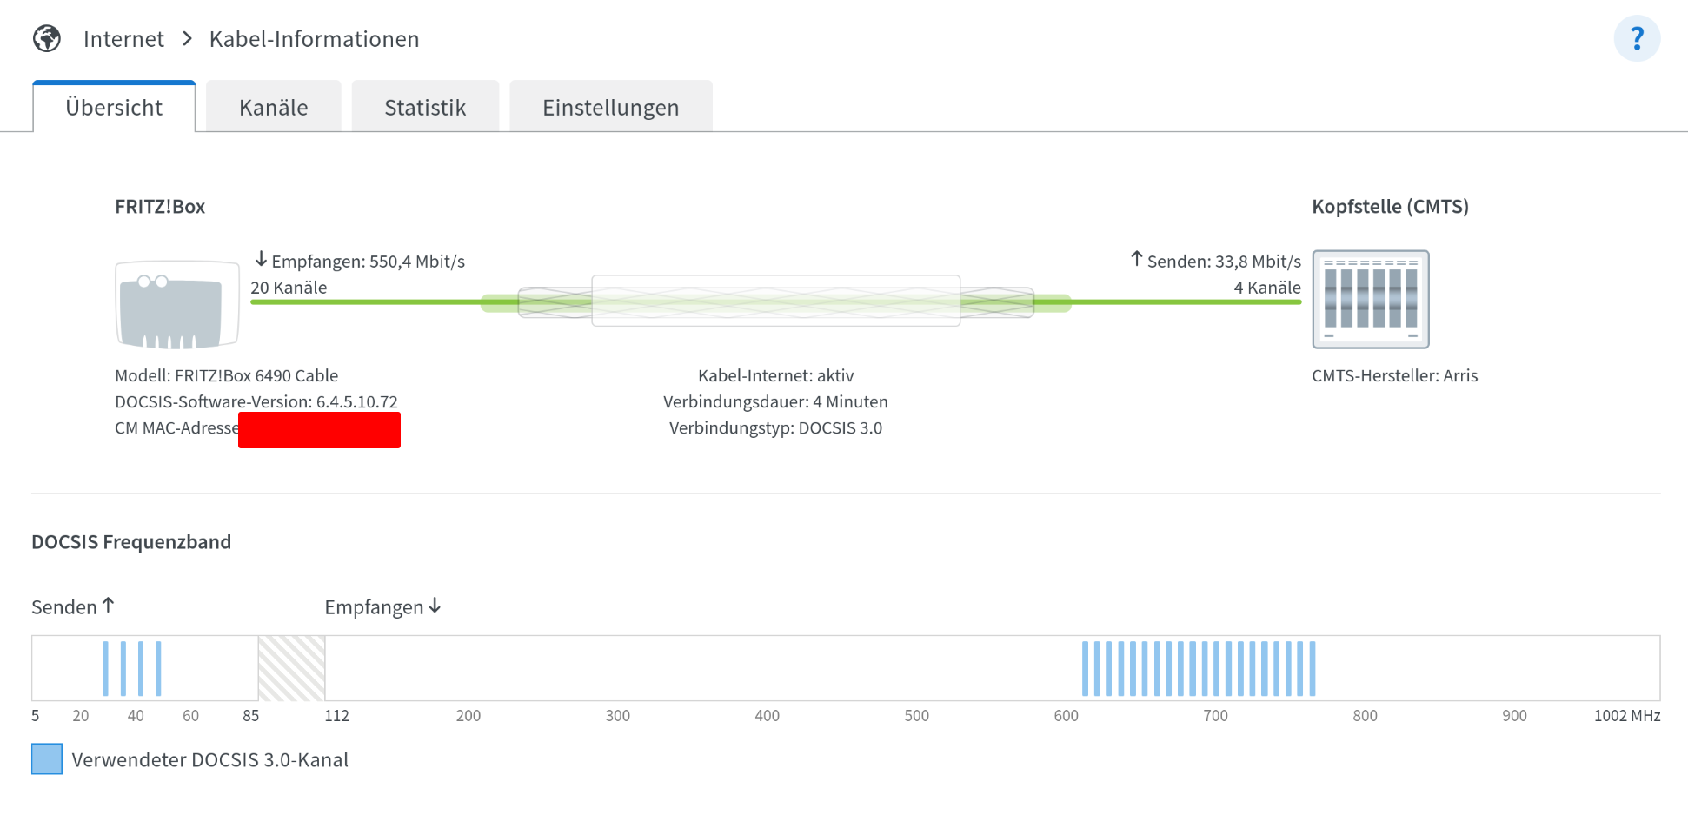Click the up arrow beside Senden frequency label
This screenshot has height=828, width=1688.
[x=109, y=606]
